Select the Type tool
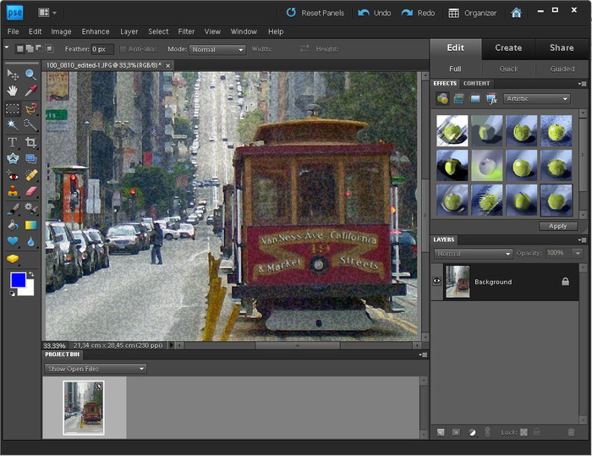The height and width of the screenshot is (456, 592). [13, 142]
